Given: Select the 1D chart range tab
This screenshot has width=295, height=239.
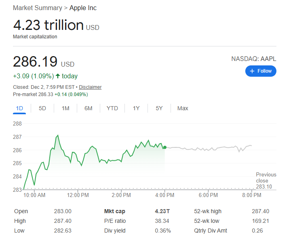Looking at the screenshot, I should (19, 109).
